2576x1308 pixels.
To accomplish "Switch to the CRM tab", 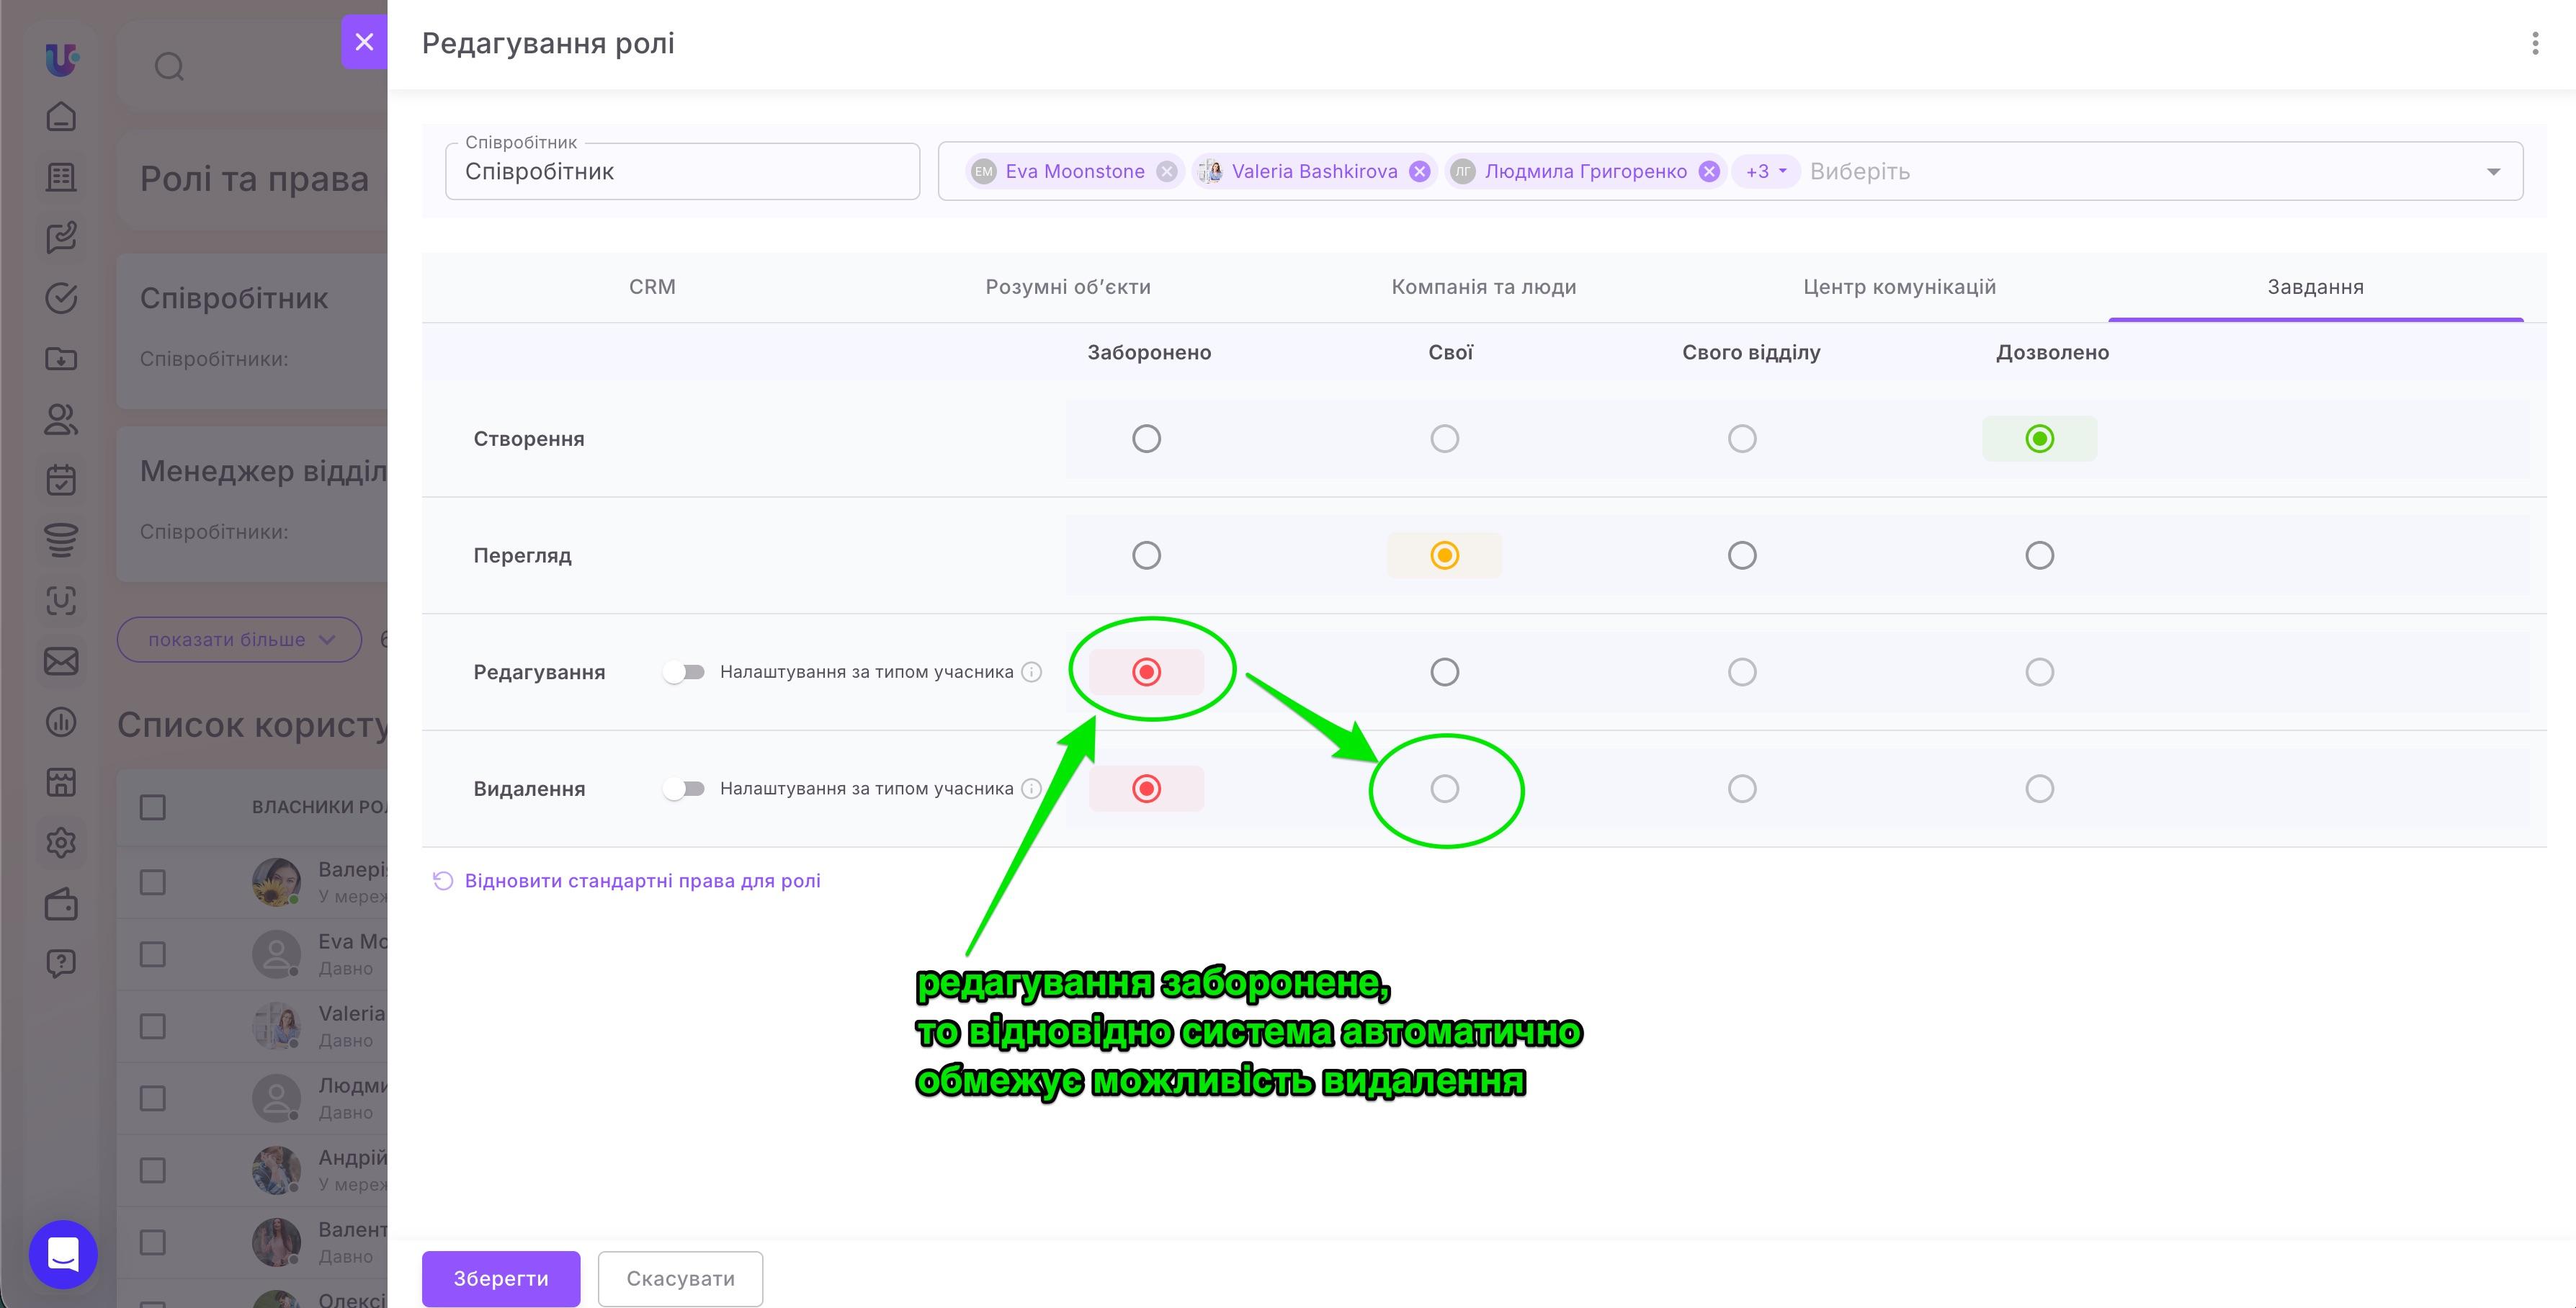I will (x=652, y=287).
